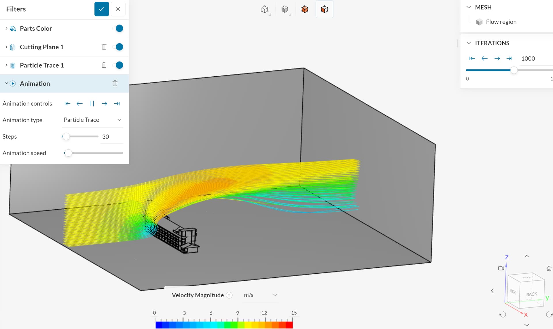Click the camera projection icon near orientation cube
553x329 pixels.
pos(501,268)
